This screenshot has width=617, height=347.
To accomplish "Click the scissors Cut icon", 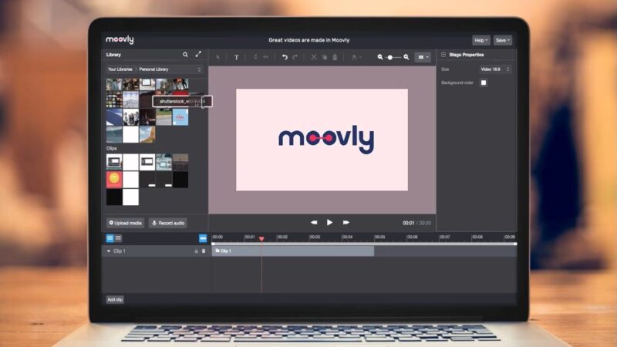I will coord(314,57).
